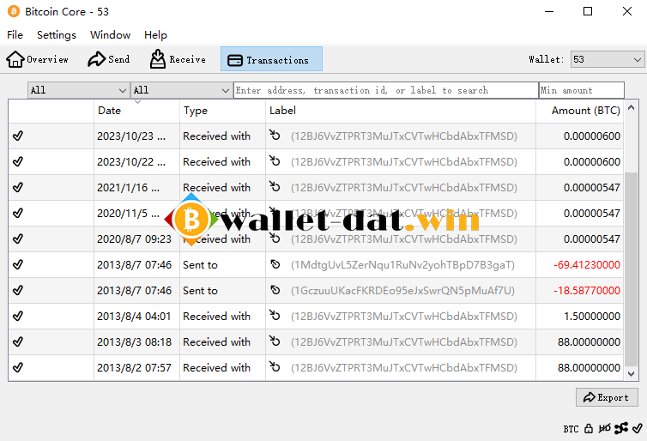Select the 88.00000000 amount dated 2013/8/2
647x441 pixels.
pos(589,367)
